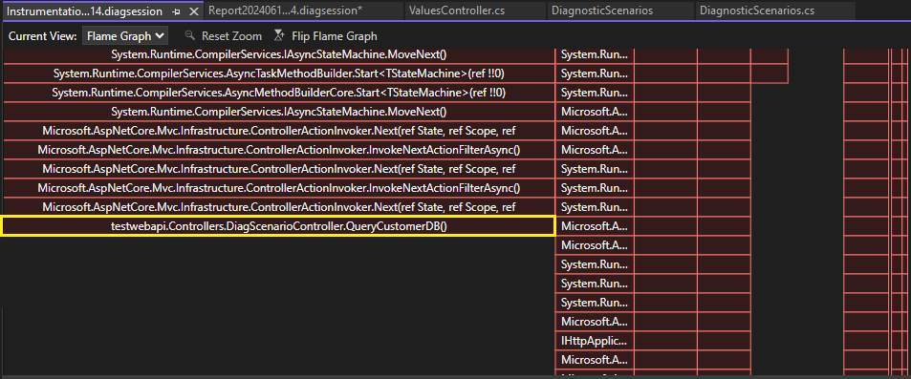The height and width of the screenshot is (379, 911).
Task: Click the Flip Flame Graph button
Action: (x=325, y=36)
